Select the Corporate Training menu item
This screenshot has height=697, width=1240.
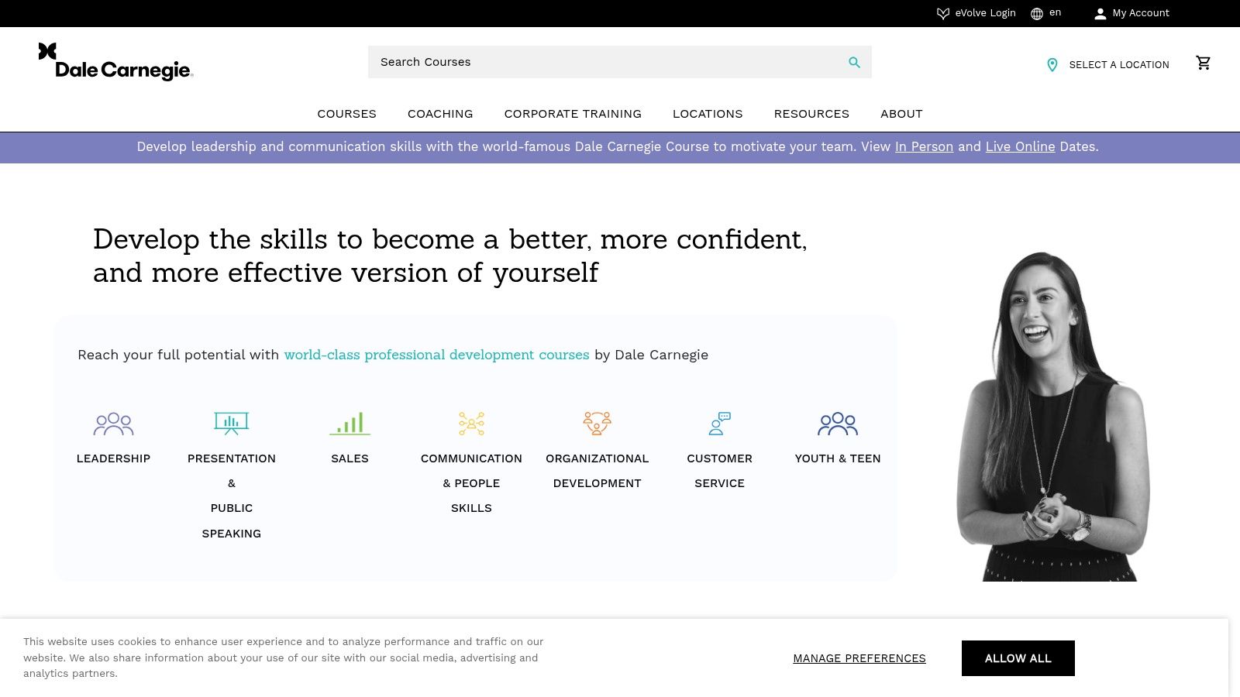(x=573, y=114)
